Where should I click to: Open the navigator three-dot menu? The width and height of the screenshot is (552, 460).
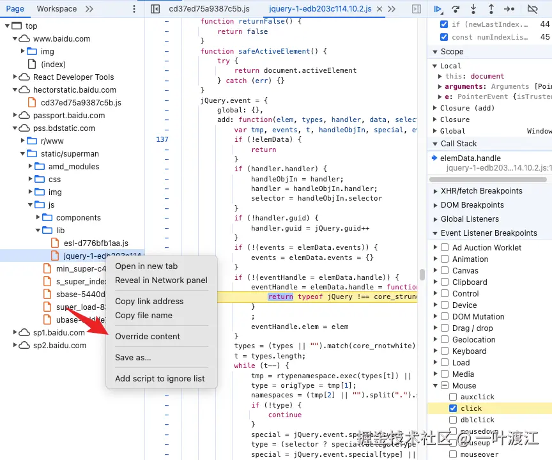134,9
